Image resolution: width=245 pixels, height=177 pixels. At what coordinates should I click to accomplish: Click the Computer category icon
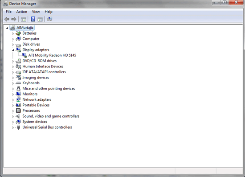[x=18, y=39]
